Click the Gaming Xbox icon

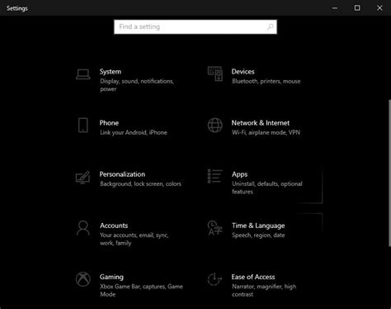(83, 279)
